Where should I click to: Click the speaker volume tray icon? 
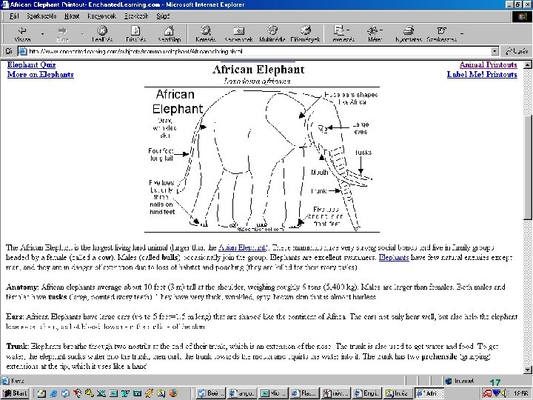pyautogui.click(x=505, y=393)
